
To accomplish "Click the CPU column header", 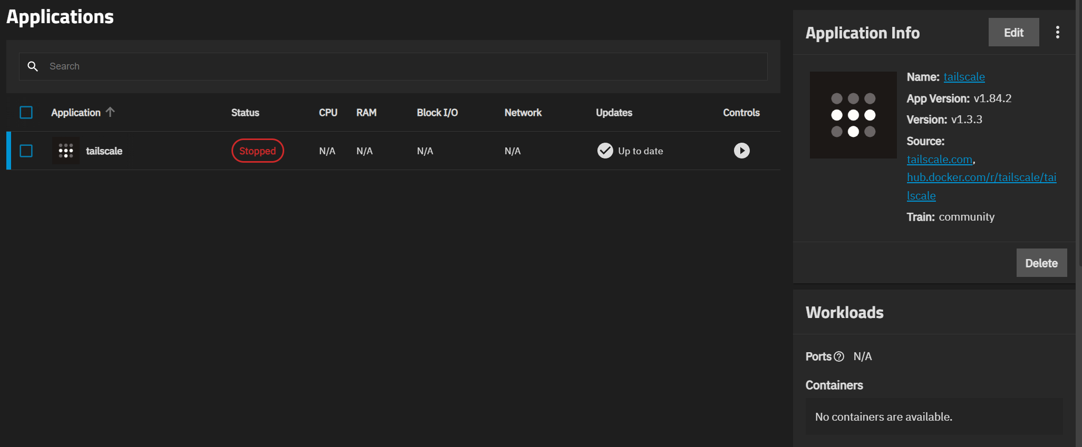I will point(328,113).
